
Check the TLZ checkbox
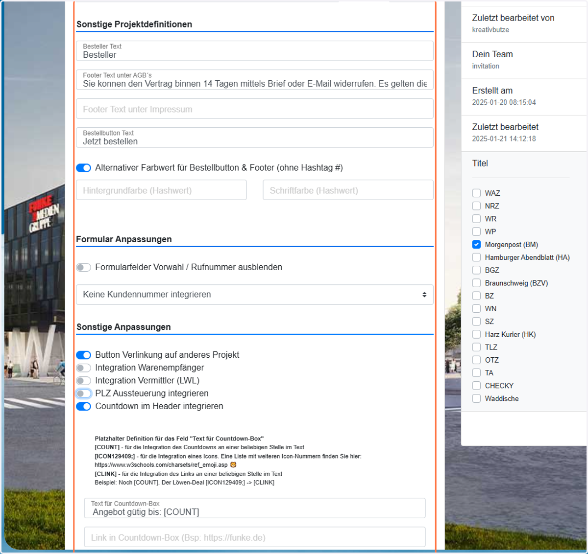coord(476,347)
